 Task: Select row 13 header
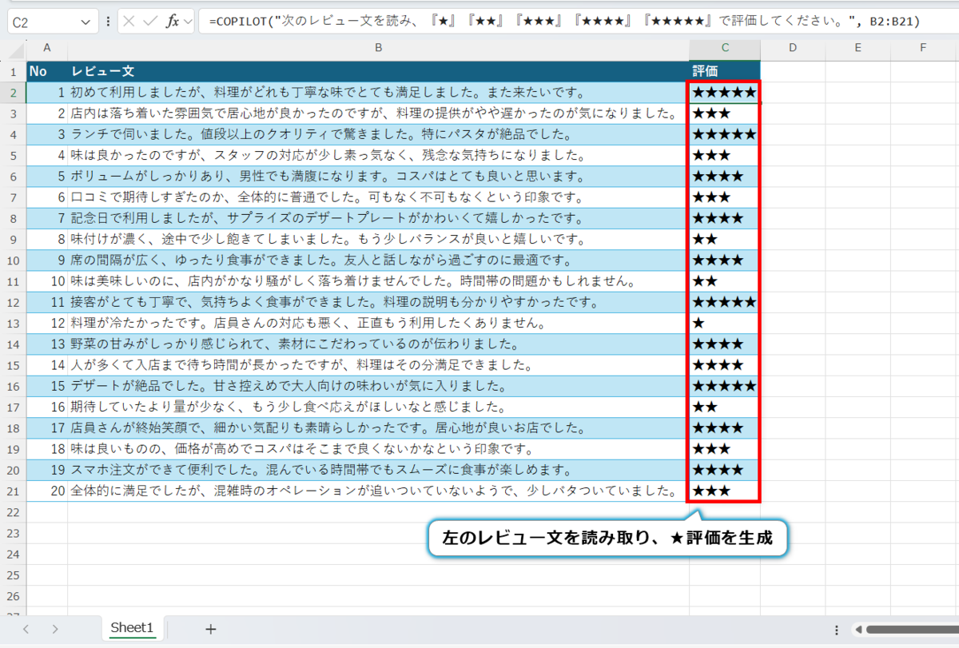point(13,324)
